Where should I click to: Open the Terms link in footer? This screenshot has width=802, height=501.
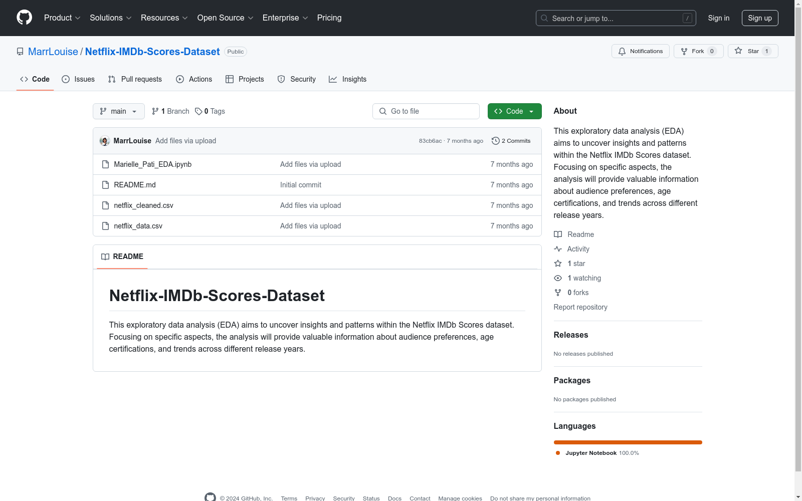(x=289, y=498)
